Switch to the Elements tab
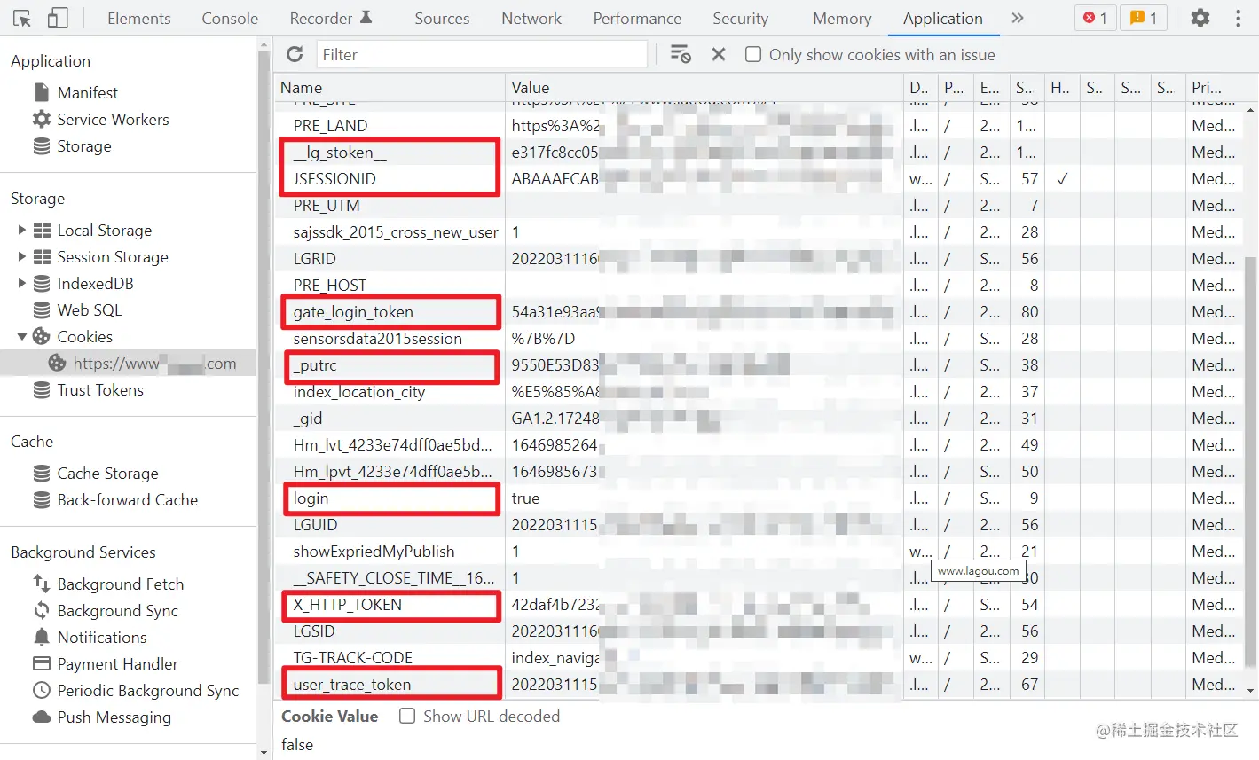The image size is (1259, 760). pos(138,18)
